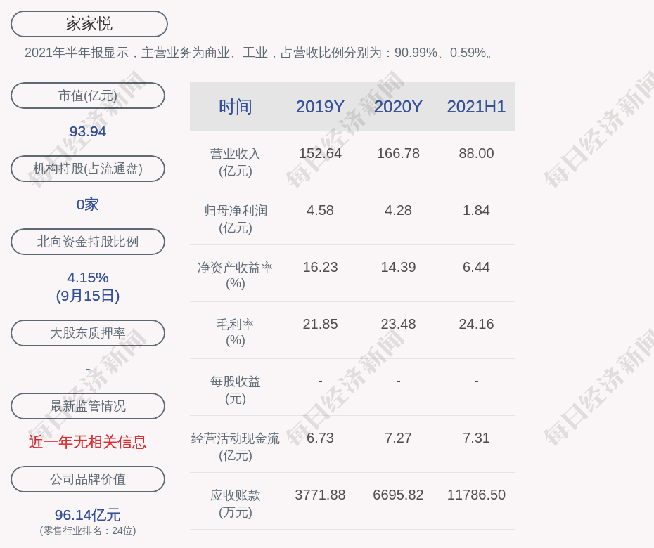Select ROE value 6.44

tap(476, 267)
